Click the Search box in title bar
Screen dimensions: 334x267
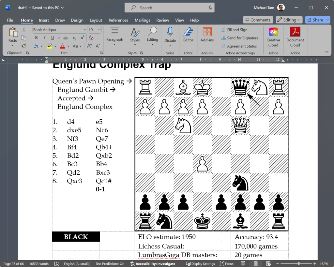170,8
